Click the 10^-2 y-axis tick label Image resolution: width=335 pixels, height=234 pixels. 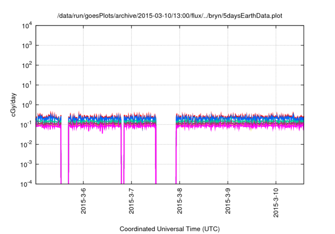[26, 145]
